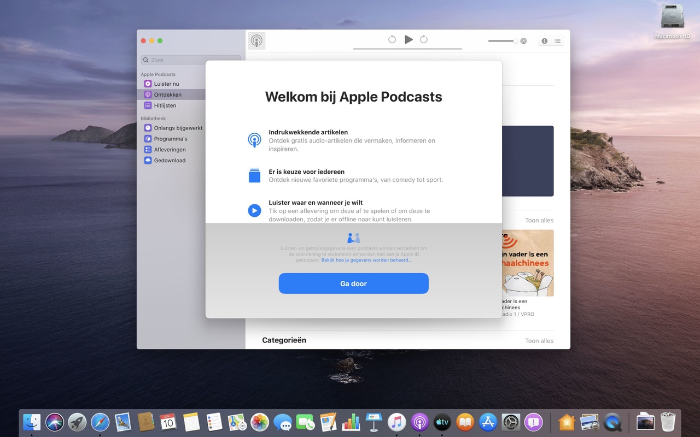Screen dimensions: 700x437
Task: Click Toon alles next to Categorieën
Action: click(539, 341)
